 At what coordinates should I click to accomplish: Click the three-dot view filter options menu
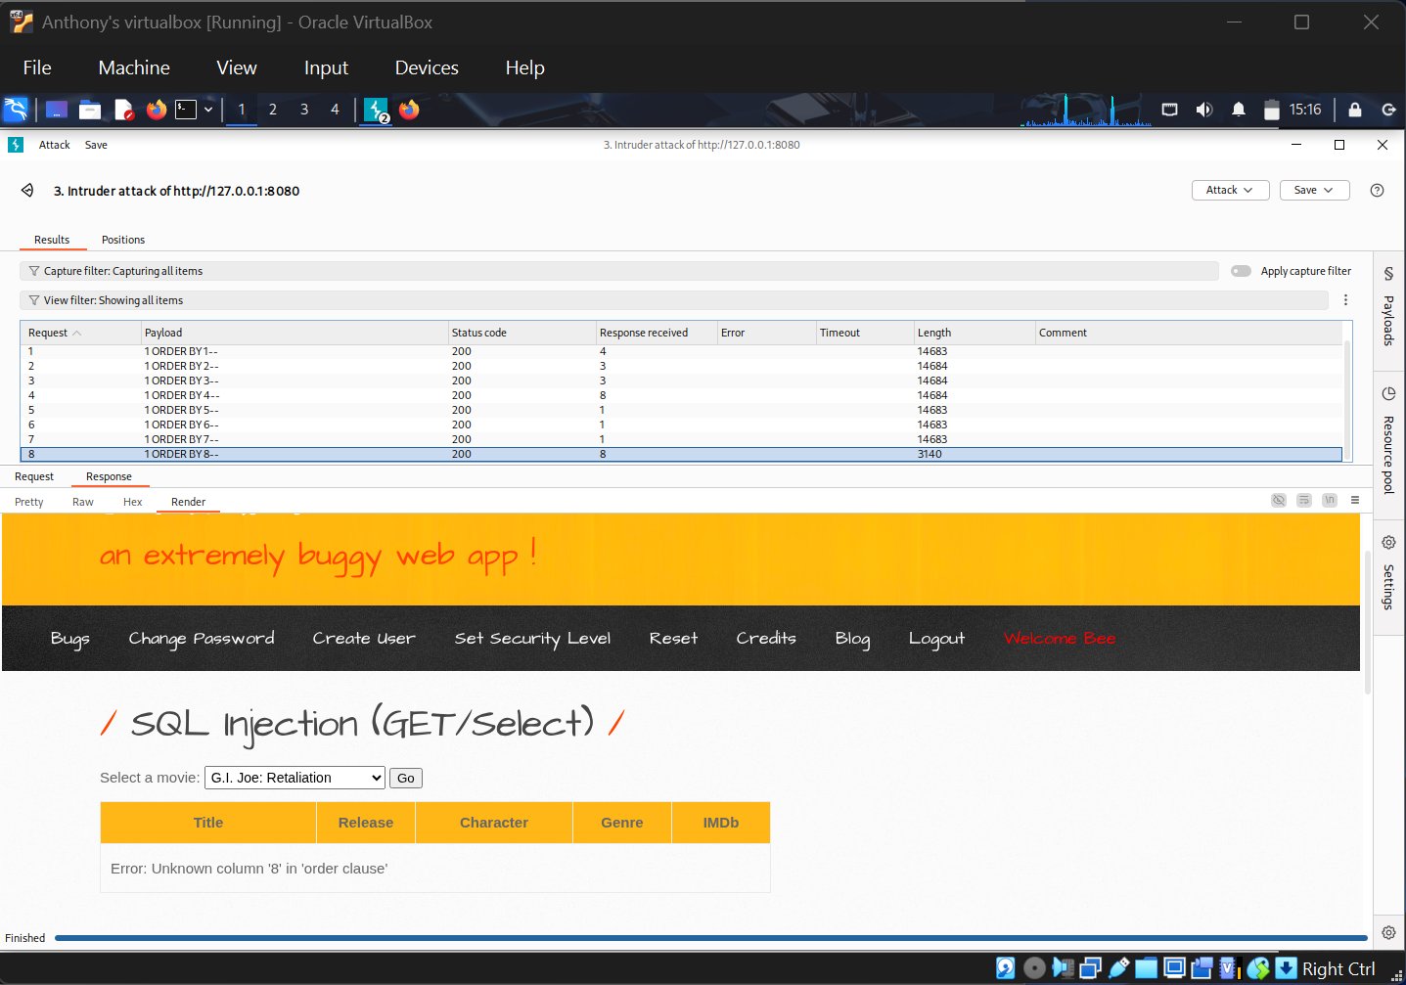pos(1345,300)
